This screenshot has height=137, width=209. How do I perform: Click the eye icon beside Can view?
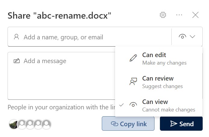click(133, 105)
